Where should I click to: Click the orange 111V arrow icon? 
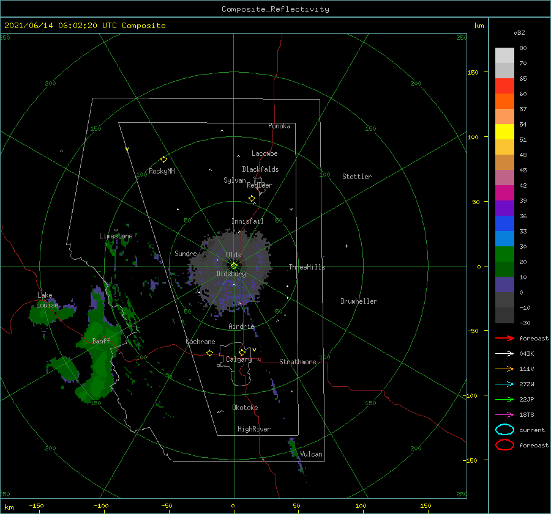click(x=504, y=369)
